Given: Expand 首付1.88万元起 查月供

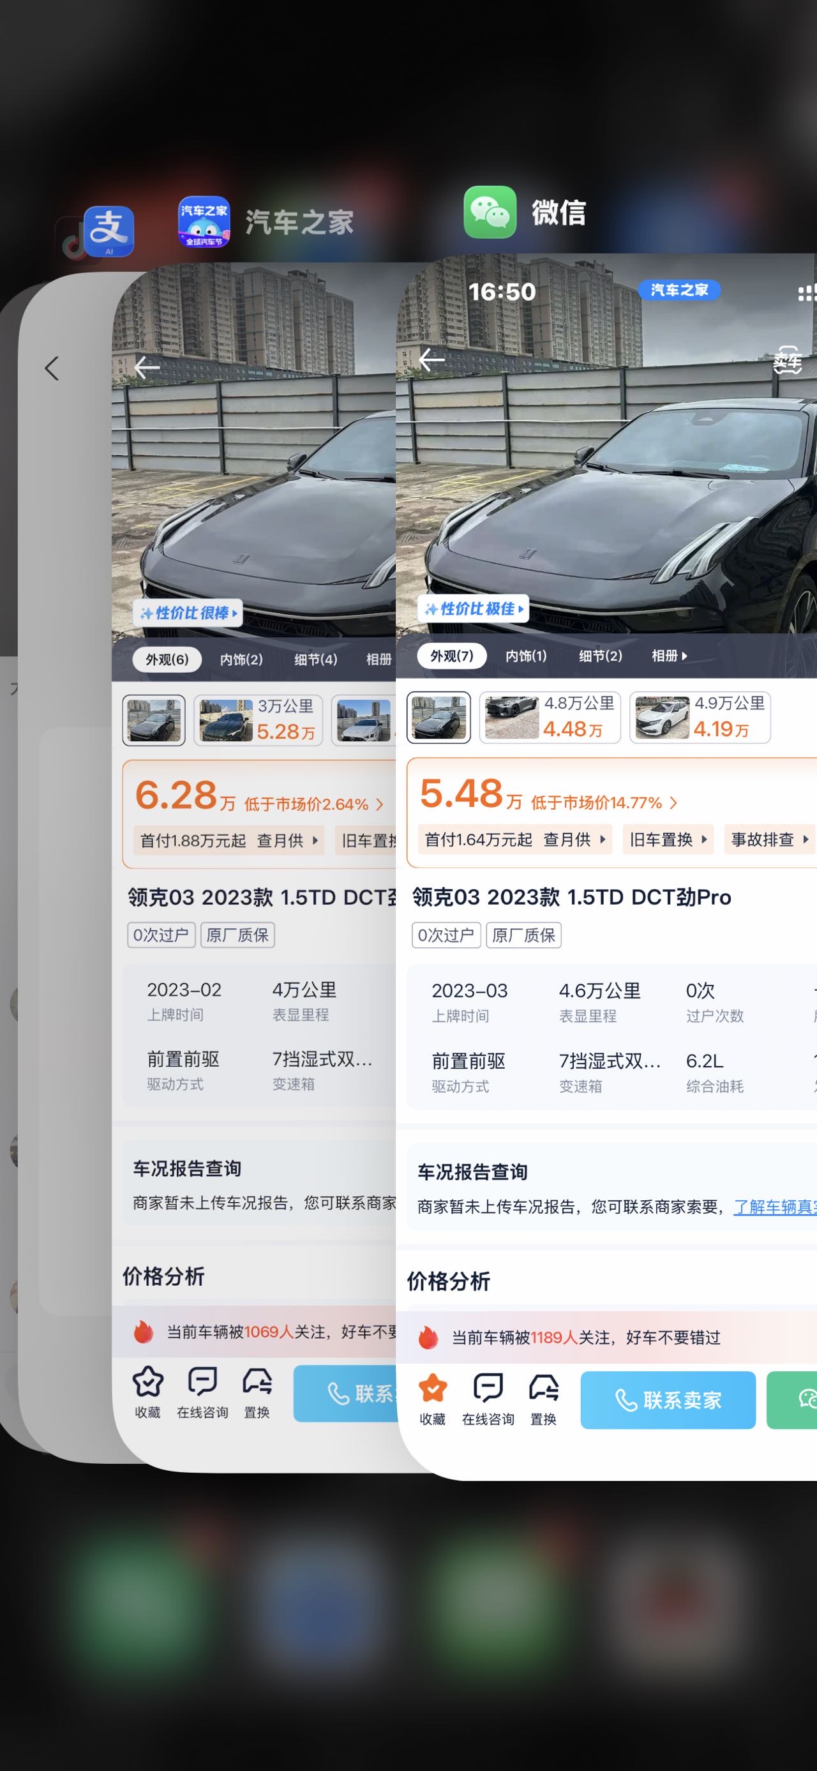Looking at the screenshot, I should click(x=229, y=840).
